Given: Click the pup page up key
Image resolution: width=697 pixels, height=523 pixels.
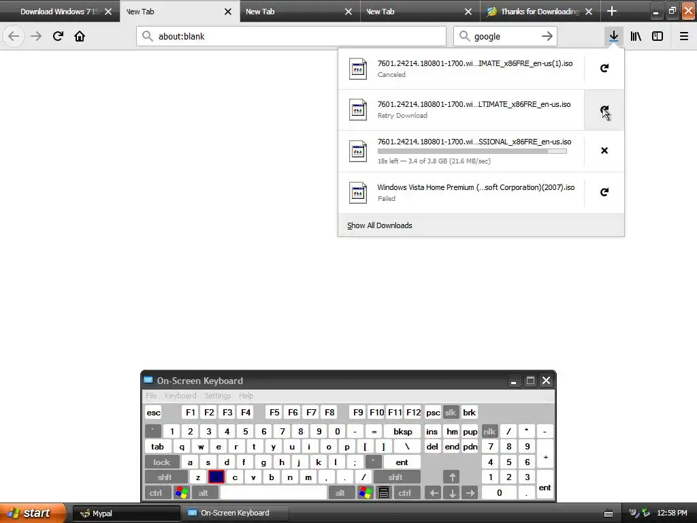Looking at the screenshot, I should click(x=470, y=431).
